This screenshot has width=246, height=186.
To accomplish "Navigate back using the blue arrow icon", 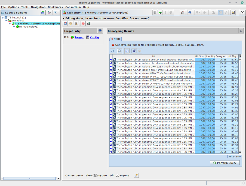I will tap(190, 12).
